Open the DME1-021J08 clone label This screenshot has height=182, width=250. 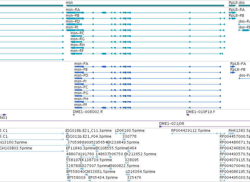172,124
